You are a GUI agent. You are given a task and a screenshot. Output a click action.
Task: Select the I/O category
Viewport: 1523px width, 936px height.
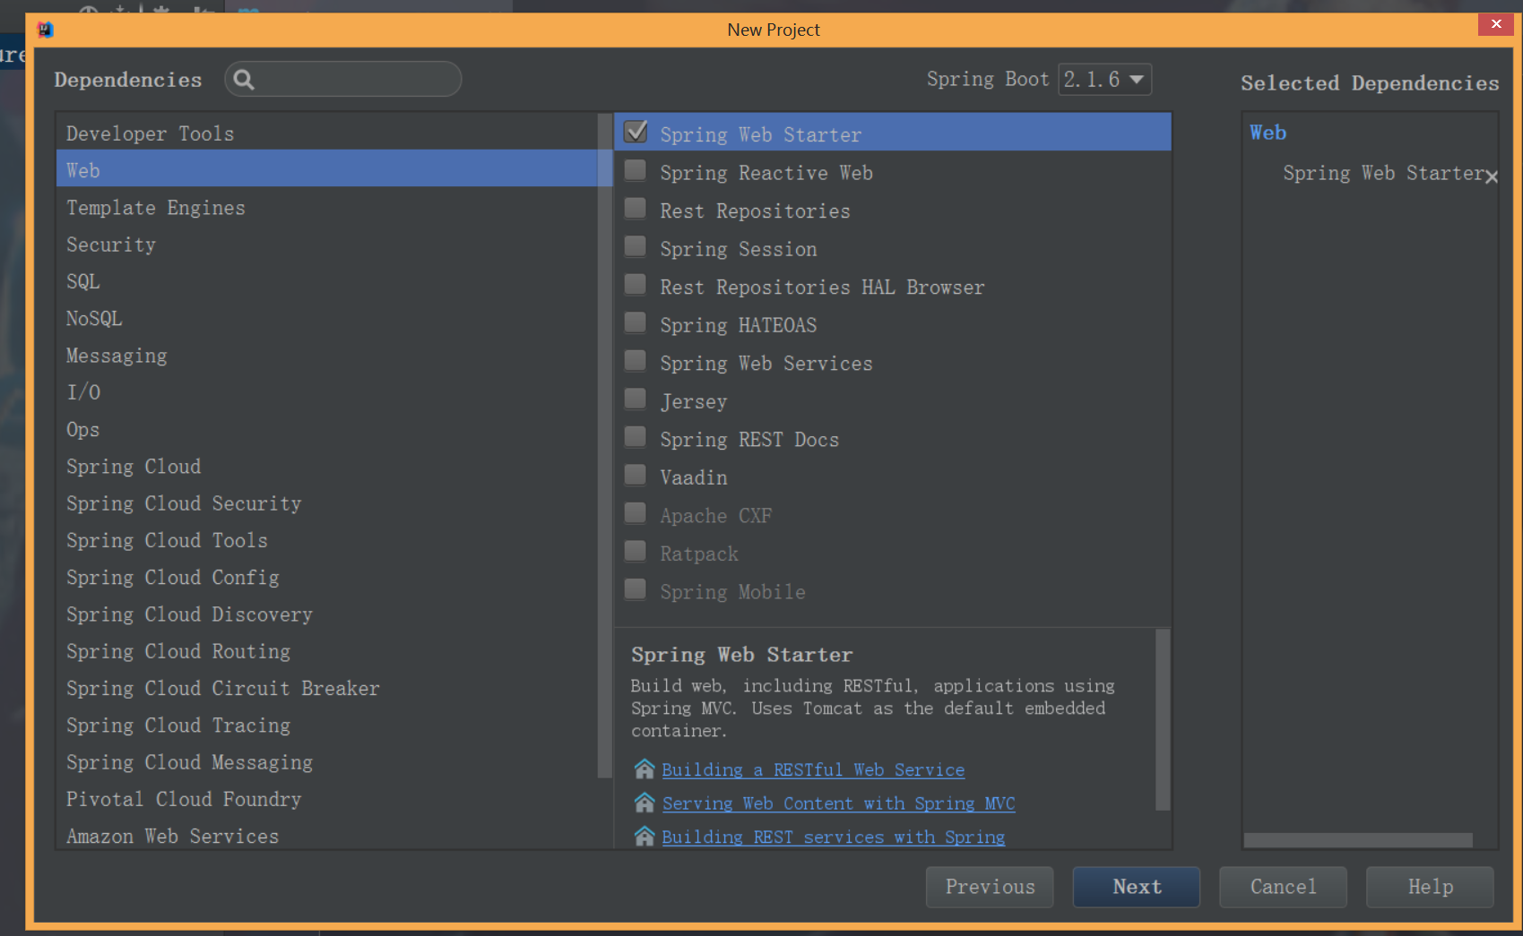point(326,392)
